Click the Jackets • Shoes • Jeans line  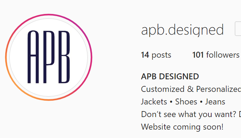(x=183, y=102)
